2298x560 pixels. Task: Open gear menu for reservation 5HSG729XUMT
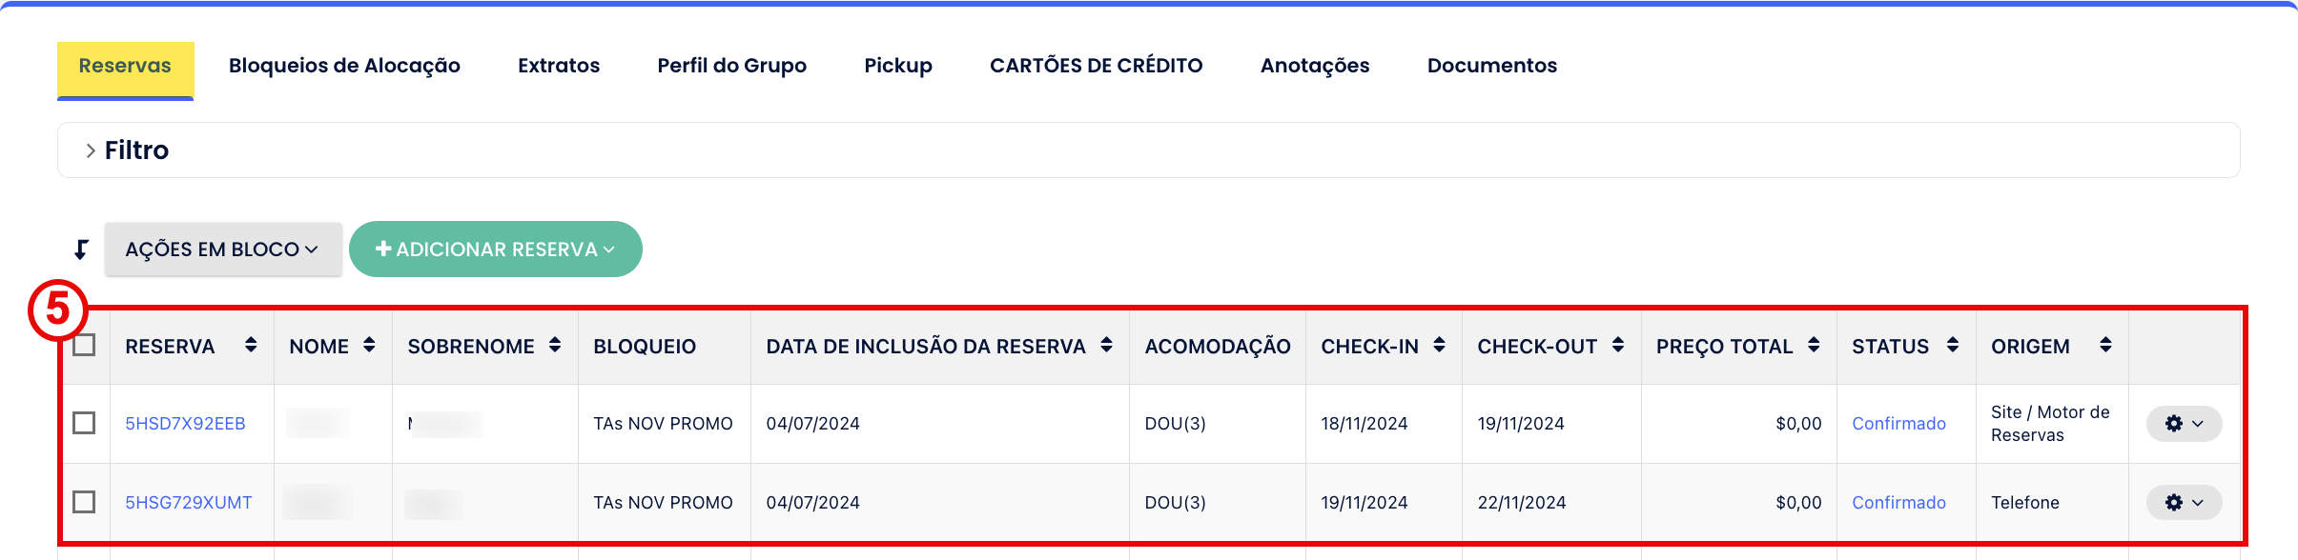point(2184,503)
